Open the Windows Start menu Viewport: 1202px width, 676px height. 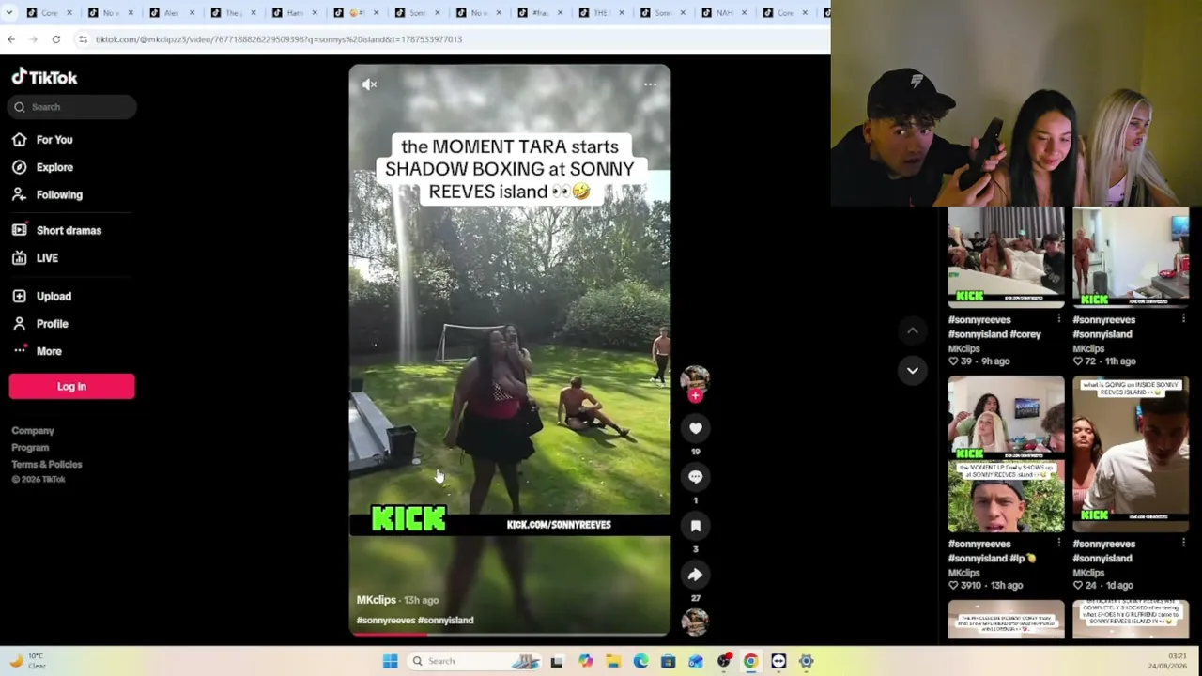tap(391, 661)
